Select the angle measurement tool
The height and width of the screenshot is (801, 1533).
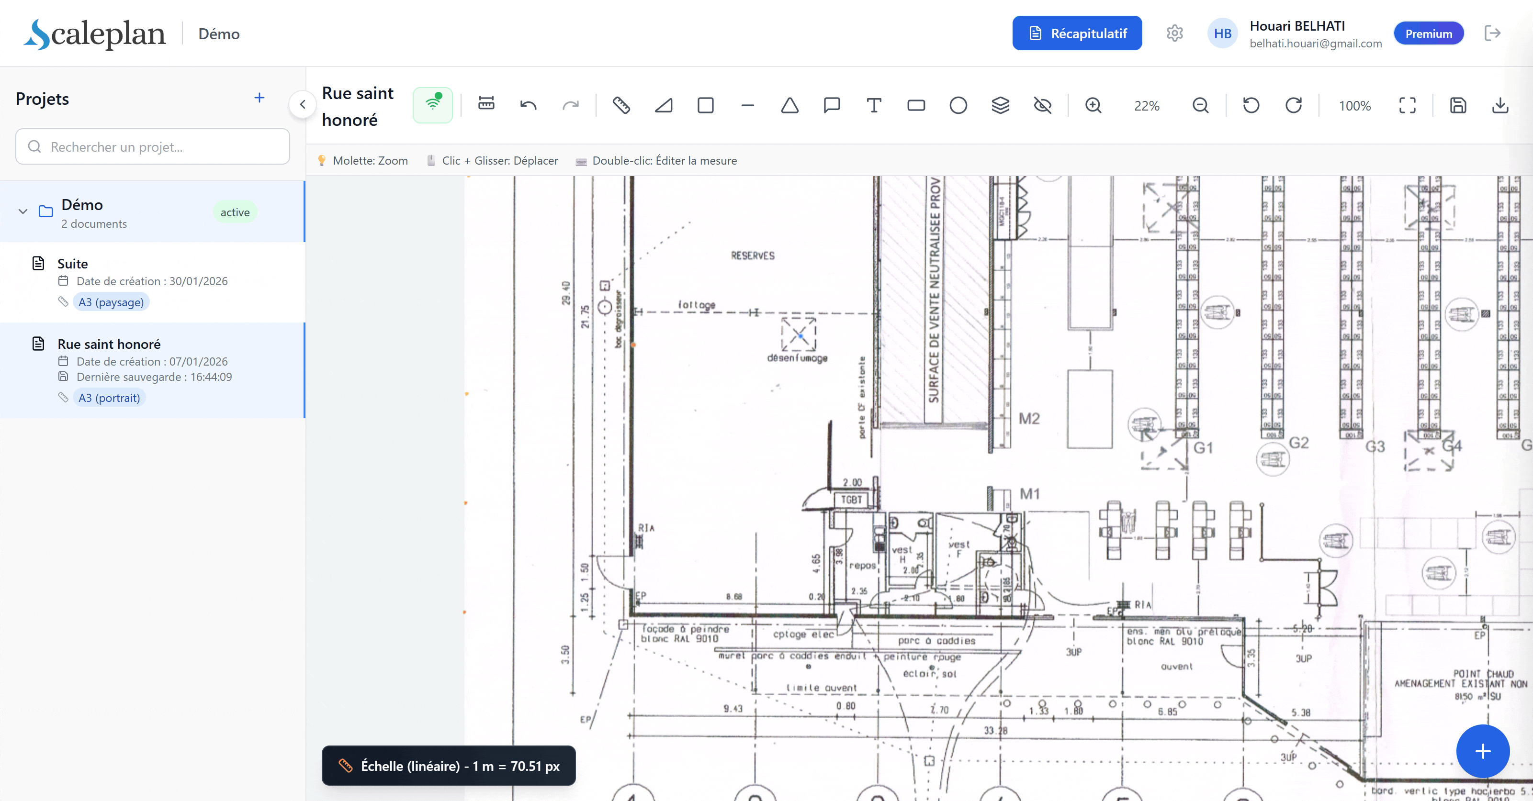(x=663, y=105)
